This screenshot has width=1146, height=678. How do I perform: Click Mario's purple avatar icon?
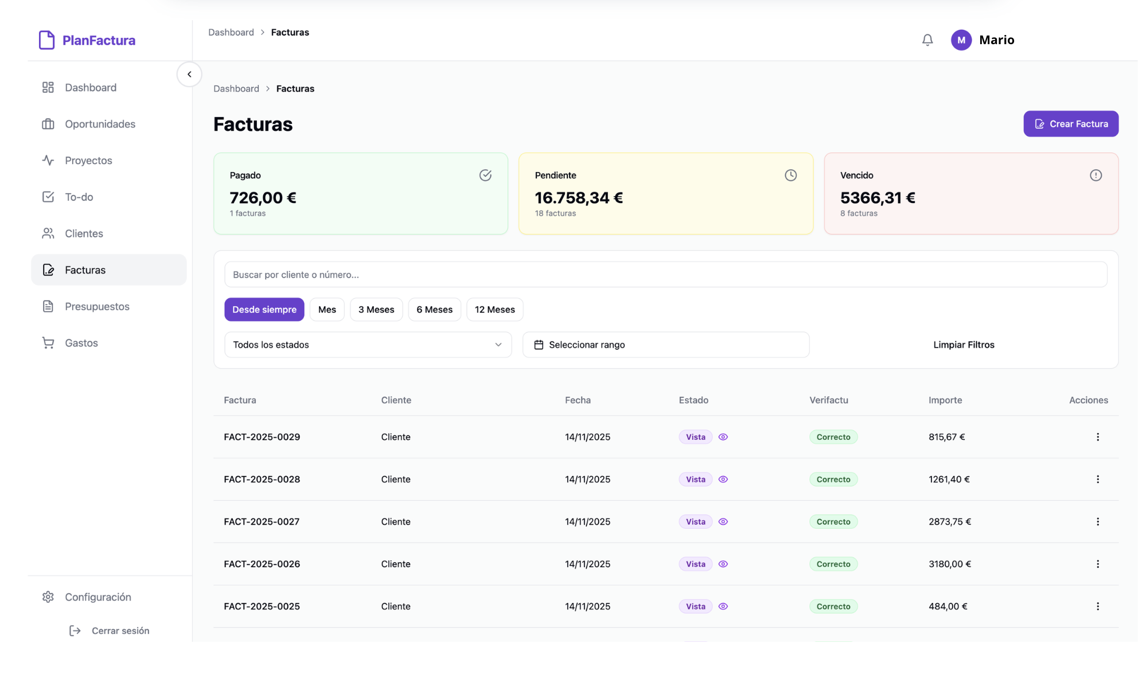tap(961, 40)
